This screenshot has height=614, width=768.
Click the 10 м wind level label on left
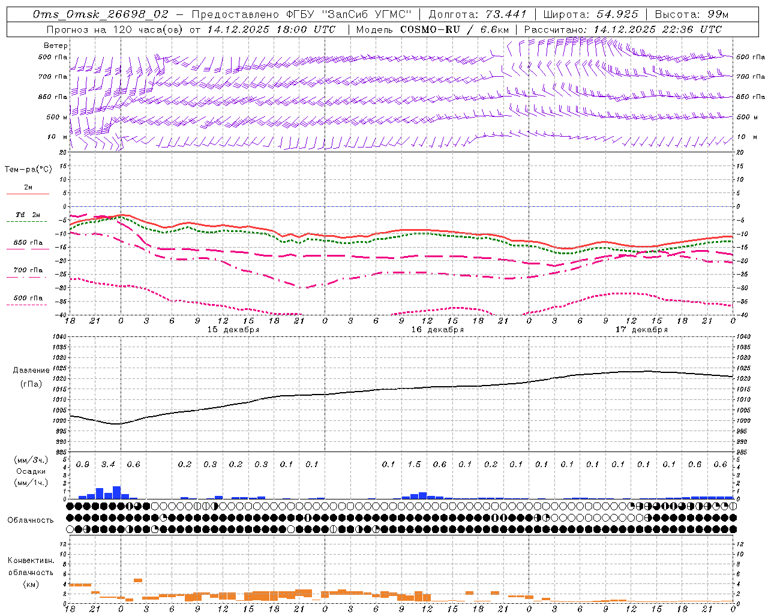[58, 137]
